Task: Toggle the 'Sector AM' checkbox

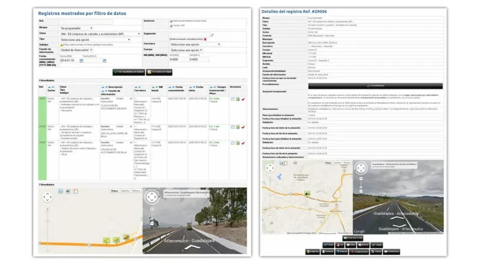Action: [x=171, y=26]
